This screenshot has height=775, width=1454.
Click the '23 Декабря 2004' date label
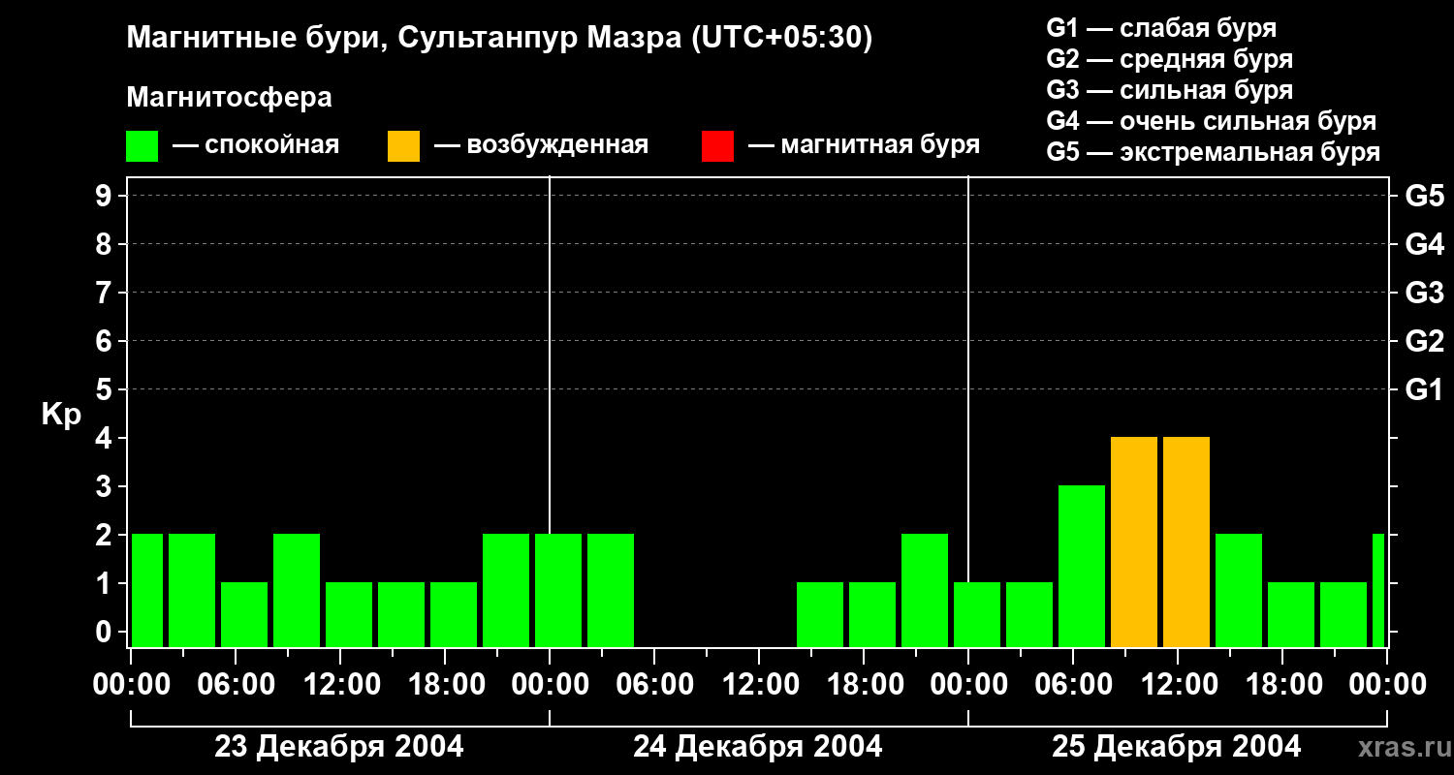tap(339, 747)
